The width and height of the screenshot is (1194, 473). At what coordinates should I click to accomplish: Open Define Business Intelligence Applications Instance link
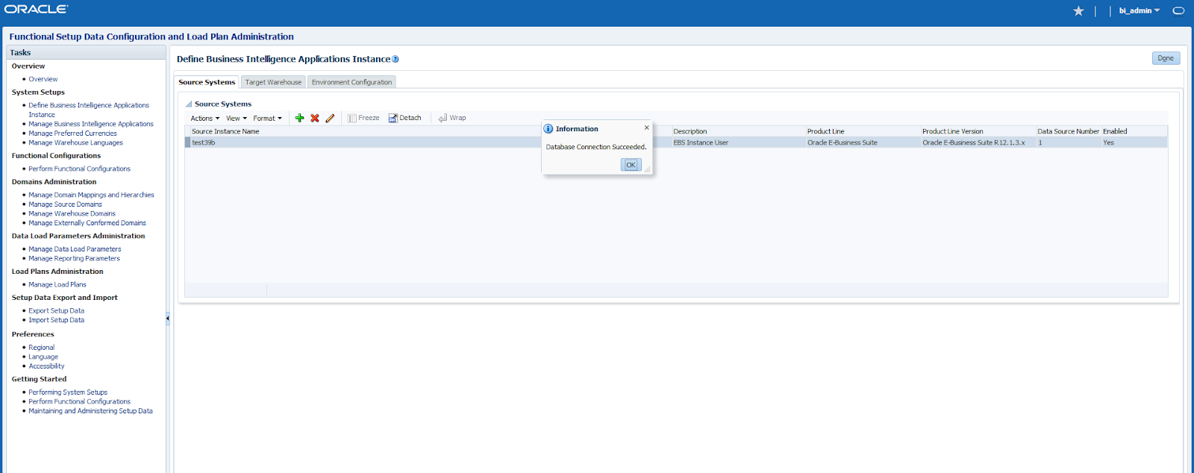click(89, 110)
